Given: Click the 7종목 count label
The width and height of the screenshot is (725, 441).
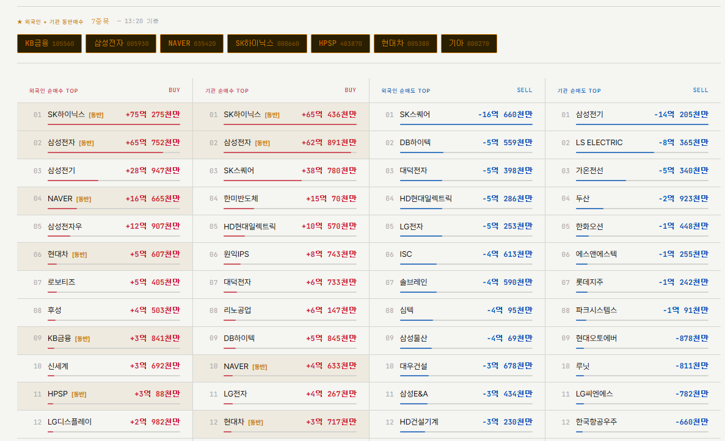Looking at the screenshot, I should pos(100,21).
